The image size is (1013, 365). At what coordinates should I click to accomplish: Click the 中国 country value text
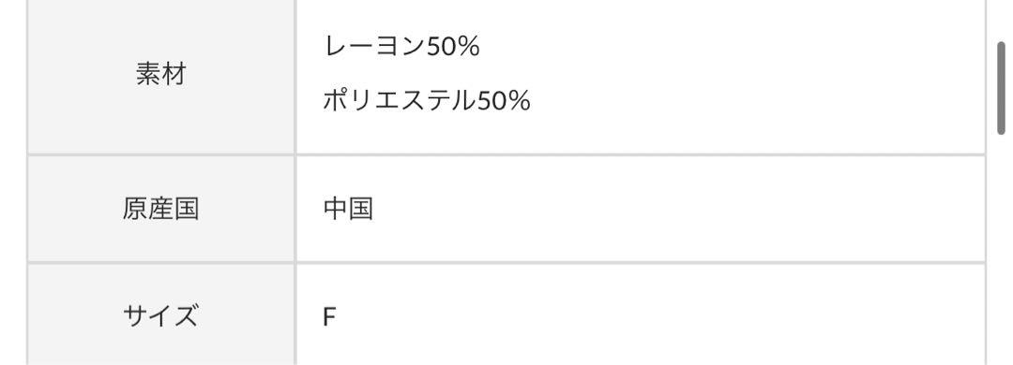[348, 209]
